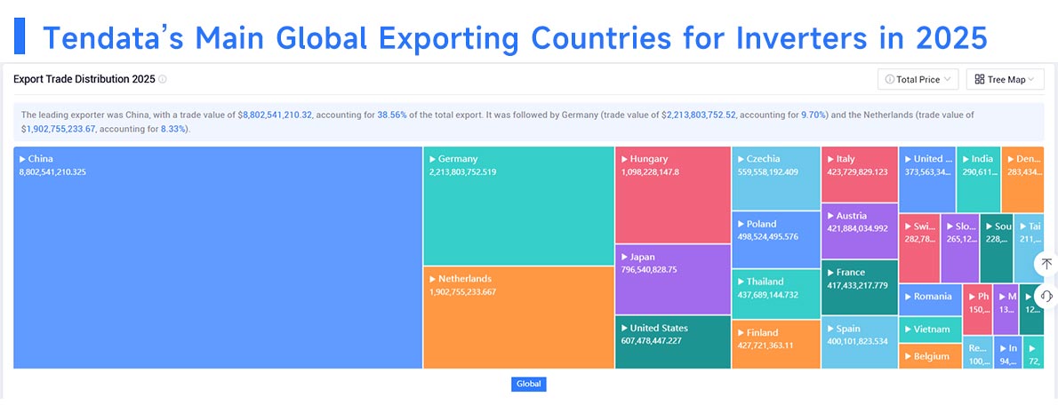This screenshot has width=1058, height=405.
Task: Click Japan's 796,540,828.75 value label
Action: [648, 269]
